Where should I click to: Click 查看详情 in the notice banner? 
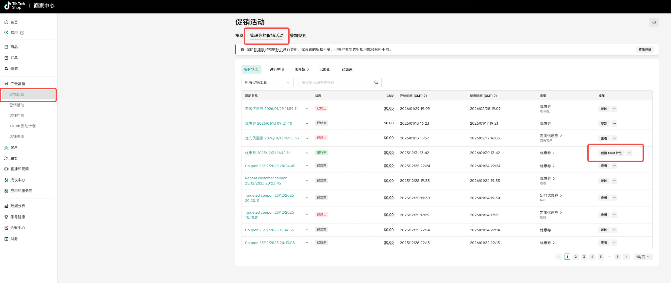tap(645, 50)
